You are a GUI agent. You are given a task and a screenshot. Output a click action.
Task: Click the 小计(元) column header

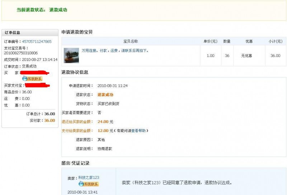275,41
